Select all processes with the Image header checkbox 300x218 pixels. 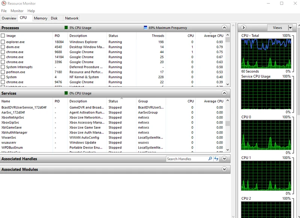(3, 36)
